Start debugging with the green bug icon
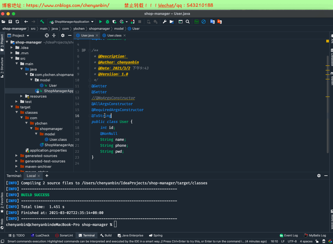 [107, 22]
